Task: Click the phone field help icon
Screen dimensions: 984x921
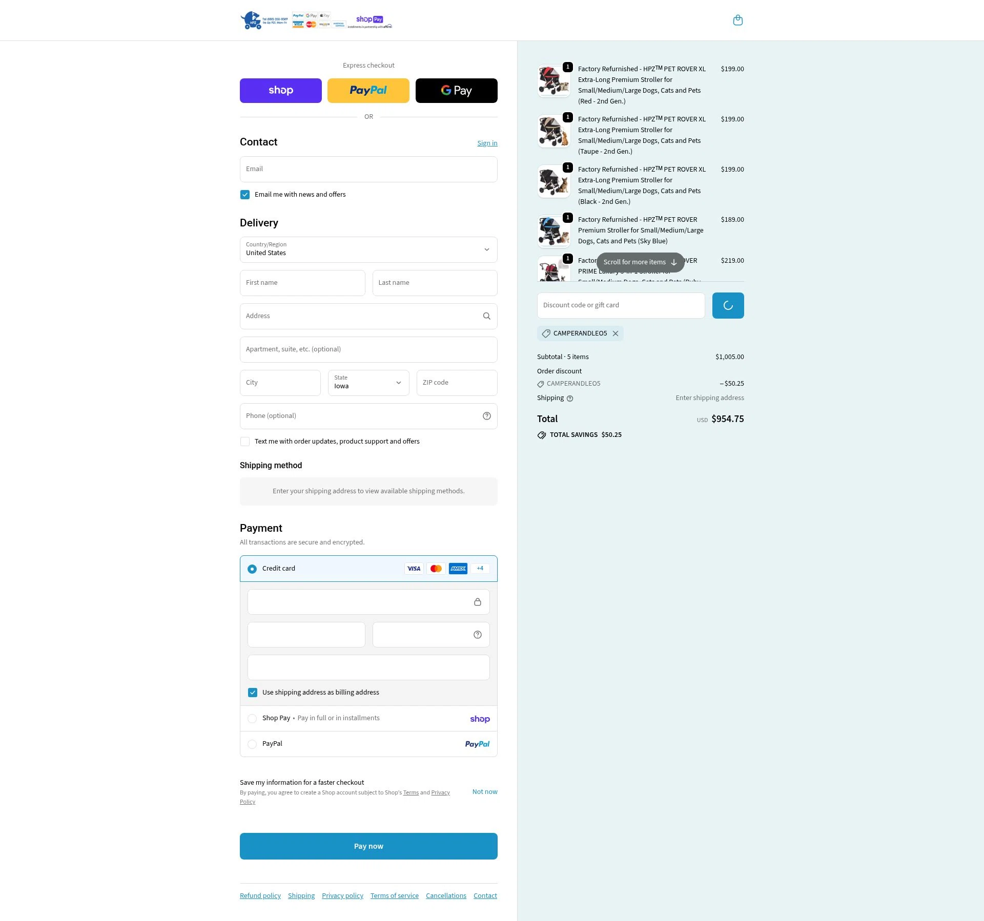Action: (486, 416)
